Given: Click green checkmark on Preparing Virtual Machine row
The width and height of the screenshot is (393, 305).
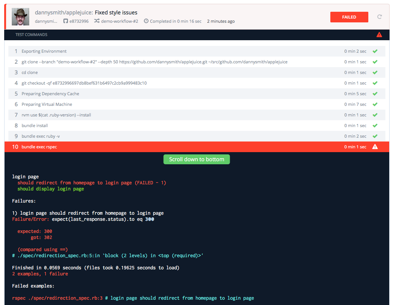Looking at the screenshot, I should (375, 104).
